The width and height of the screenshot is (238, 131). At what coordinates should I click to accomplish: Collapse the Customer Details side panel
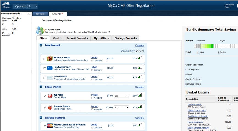[x=29, y=13]
